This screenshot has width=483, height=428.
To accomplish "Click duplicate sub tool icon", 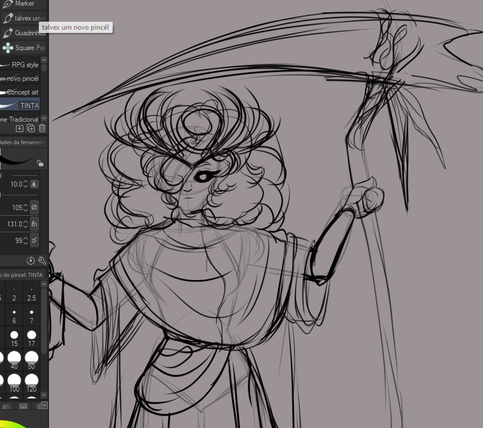I will tap(31, 129).
